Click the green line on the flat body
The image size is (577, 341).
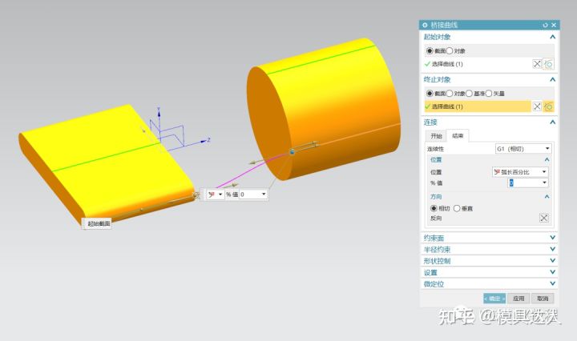pyautogui.click(x=106, y=158)
